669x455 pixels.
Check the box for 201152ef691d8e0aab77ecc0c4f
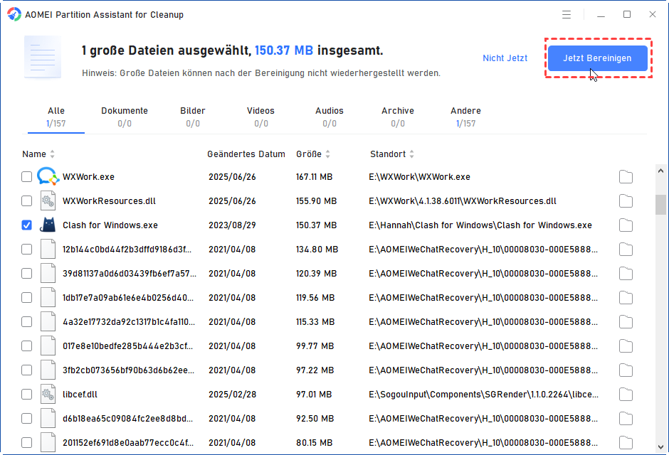point(26,443)
